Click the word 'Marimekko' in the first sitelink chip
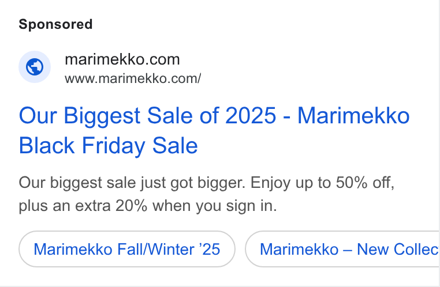The width and height of the screenshot is (440, 287). click(73, 249)
